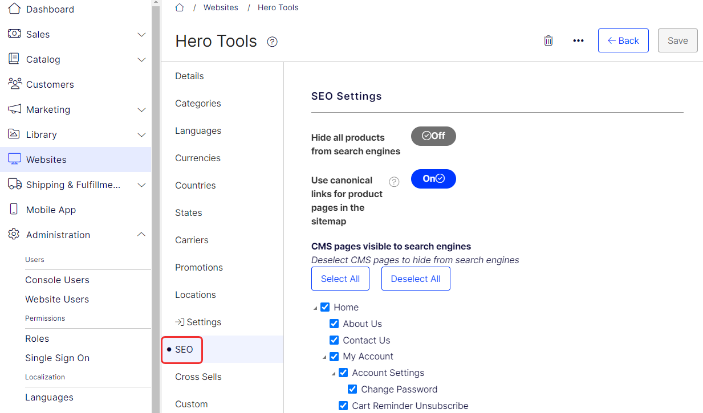Click the Deselect All button
This screenshot has height=413, width=703.
click(416, 279)
